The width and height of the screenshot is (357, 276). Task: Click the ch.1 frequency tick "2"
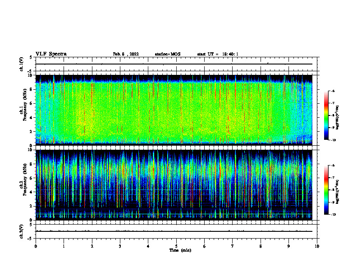click(32, 132)
